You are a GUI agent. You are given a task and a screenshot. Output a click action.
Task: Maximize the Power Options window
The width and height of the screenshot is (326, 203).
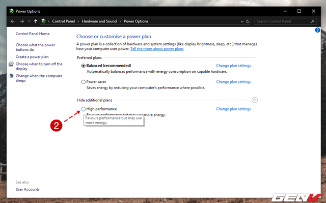click(x=299, y=11)
